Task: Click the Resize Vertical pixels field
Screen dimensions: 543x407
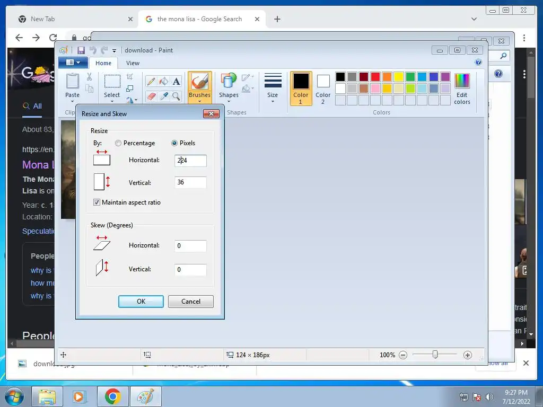Action: pos(190,182)
